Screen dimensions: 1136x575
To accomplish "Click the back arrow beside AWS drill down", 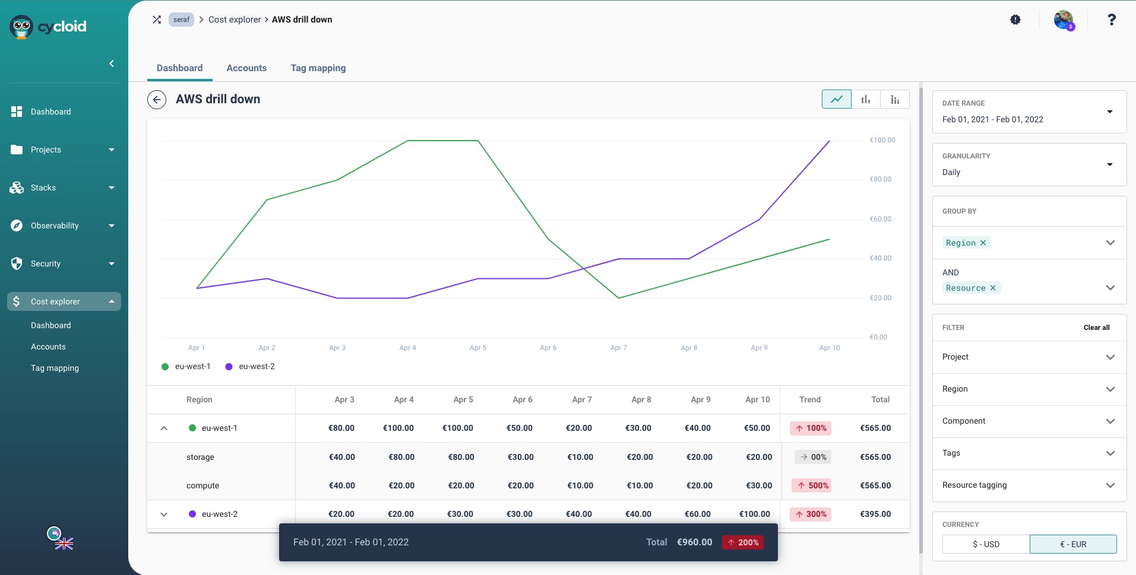I will (157, 100).
